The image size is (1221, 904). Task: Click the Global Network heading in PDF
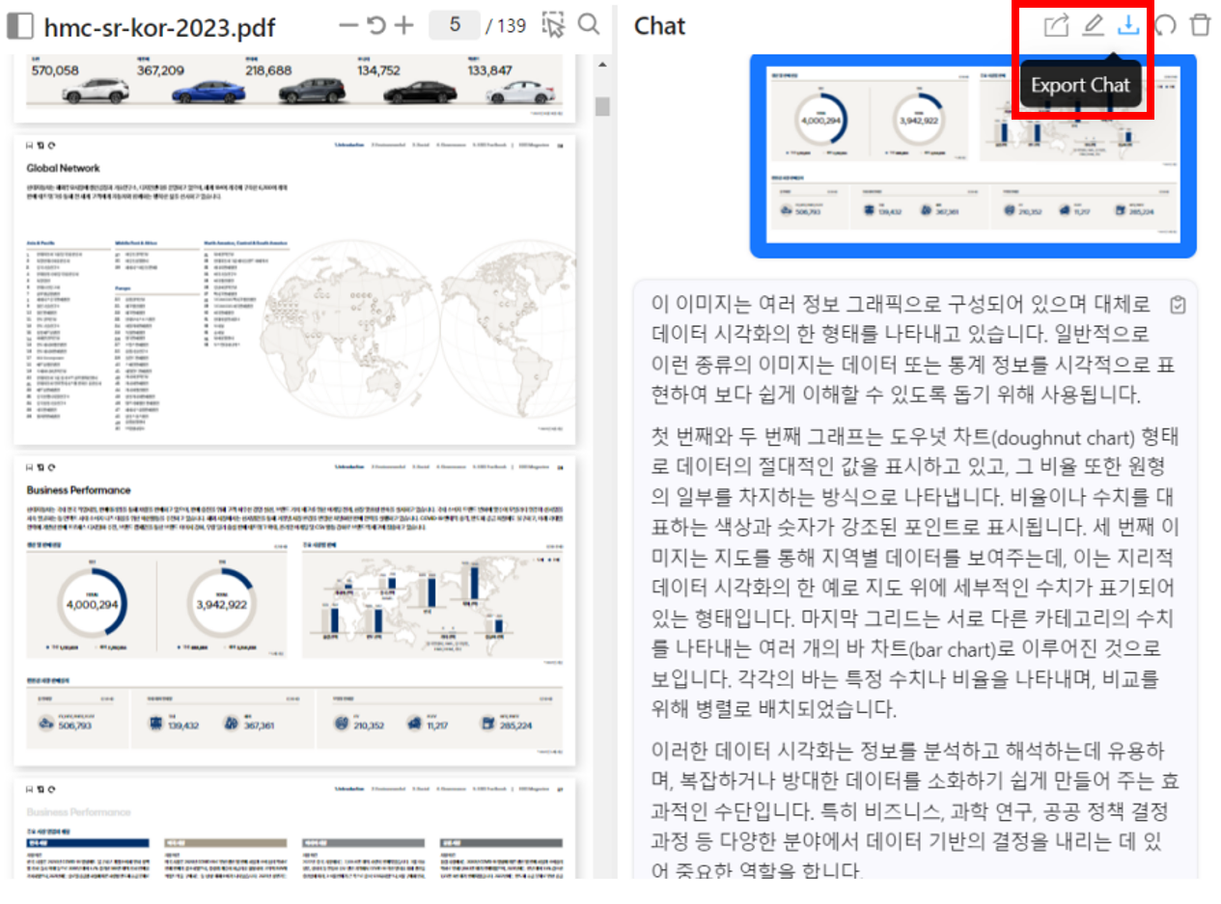tap(64, 168)
